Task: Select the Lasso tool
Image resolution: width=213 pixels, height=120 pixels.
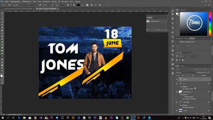Action: click(x=2, y=19)
